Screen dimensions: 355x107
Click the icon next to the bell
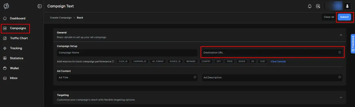click(318, 6)
